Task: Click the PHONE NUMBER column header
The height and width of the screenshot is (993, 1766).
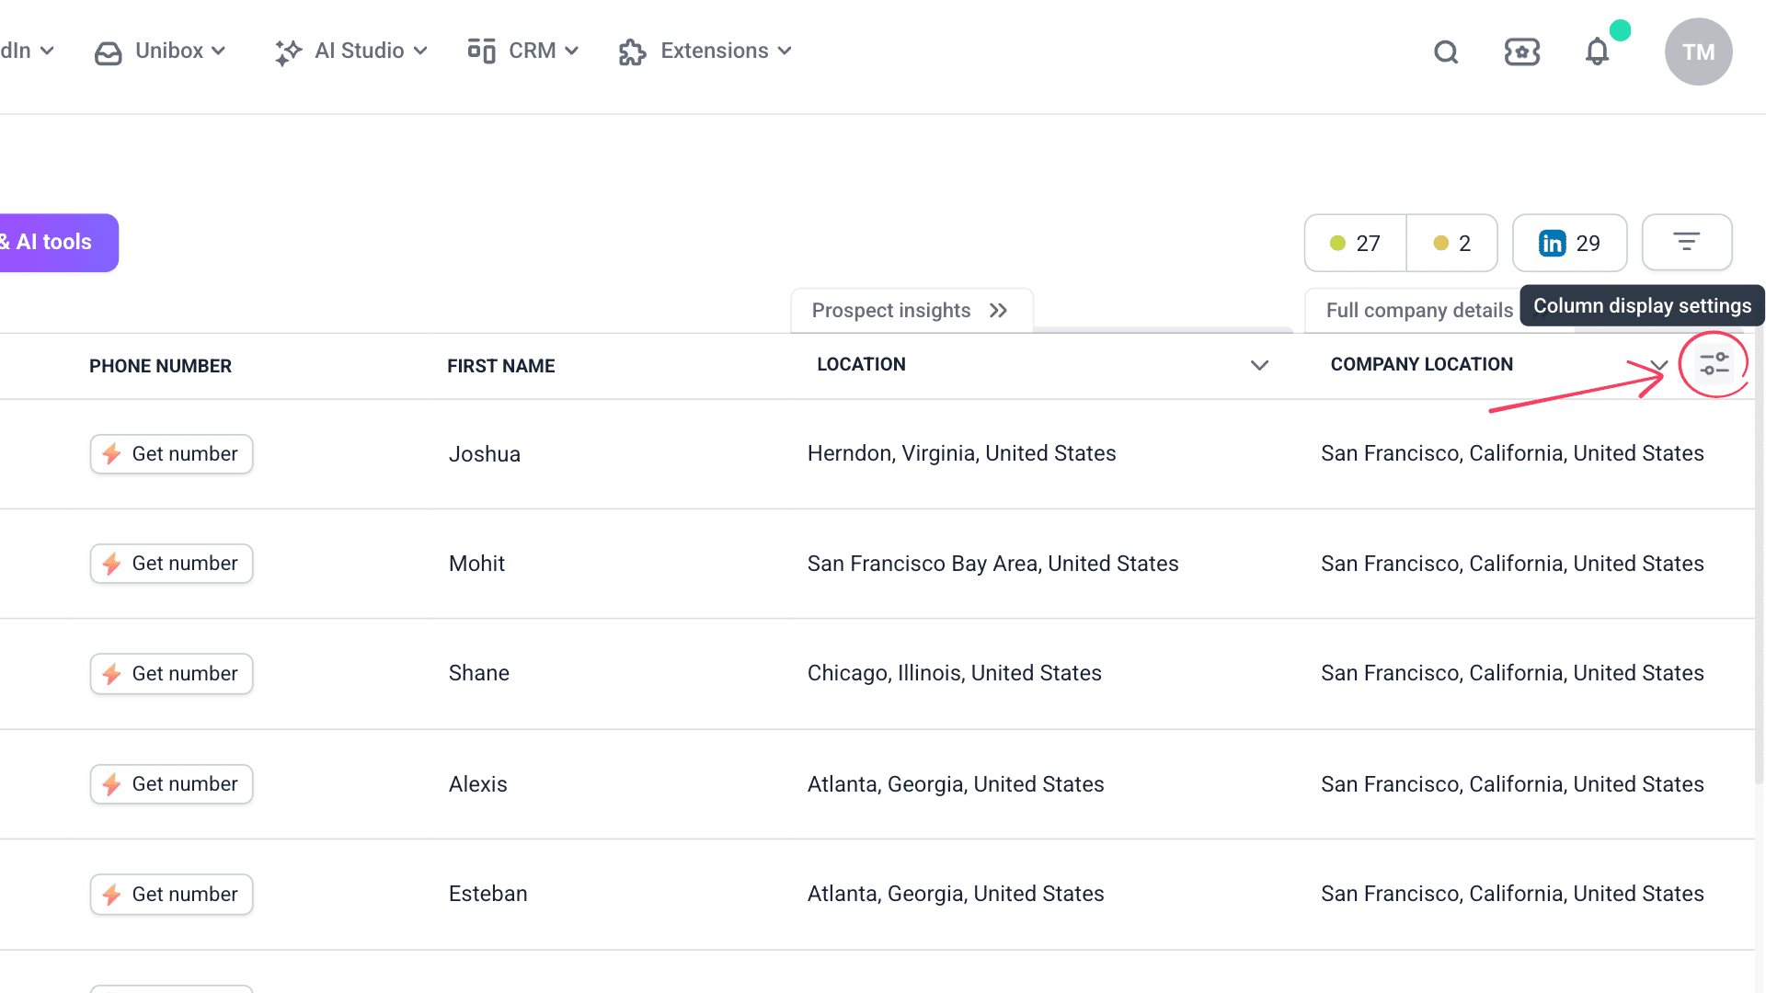Action: [160, 366]
